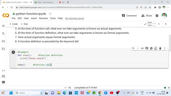Open the browser side panel icon

(x=160, y=7)
